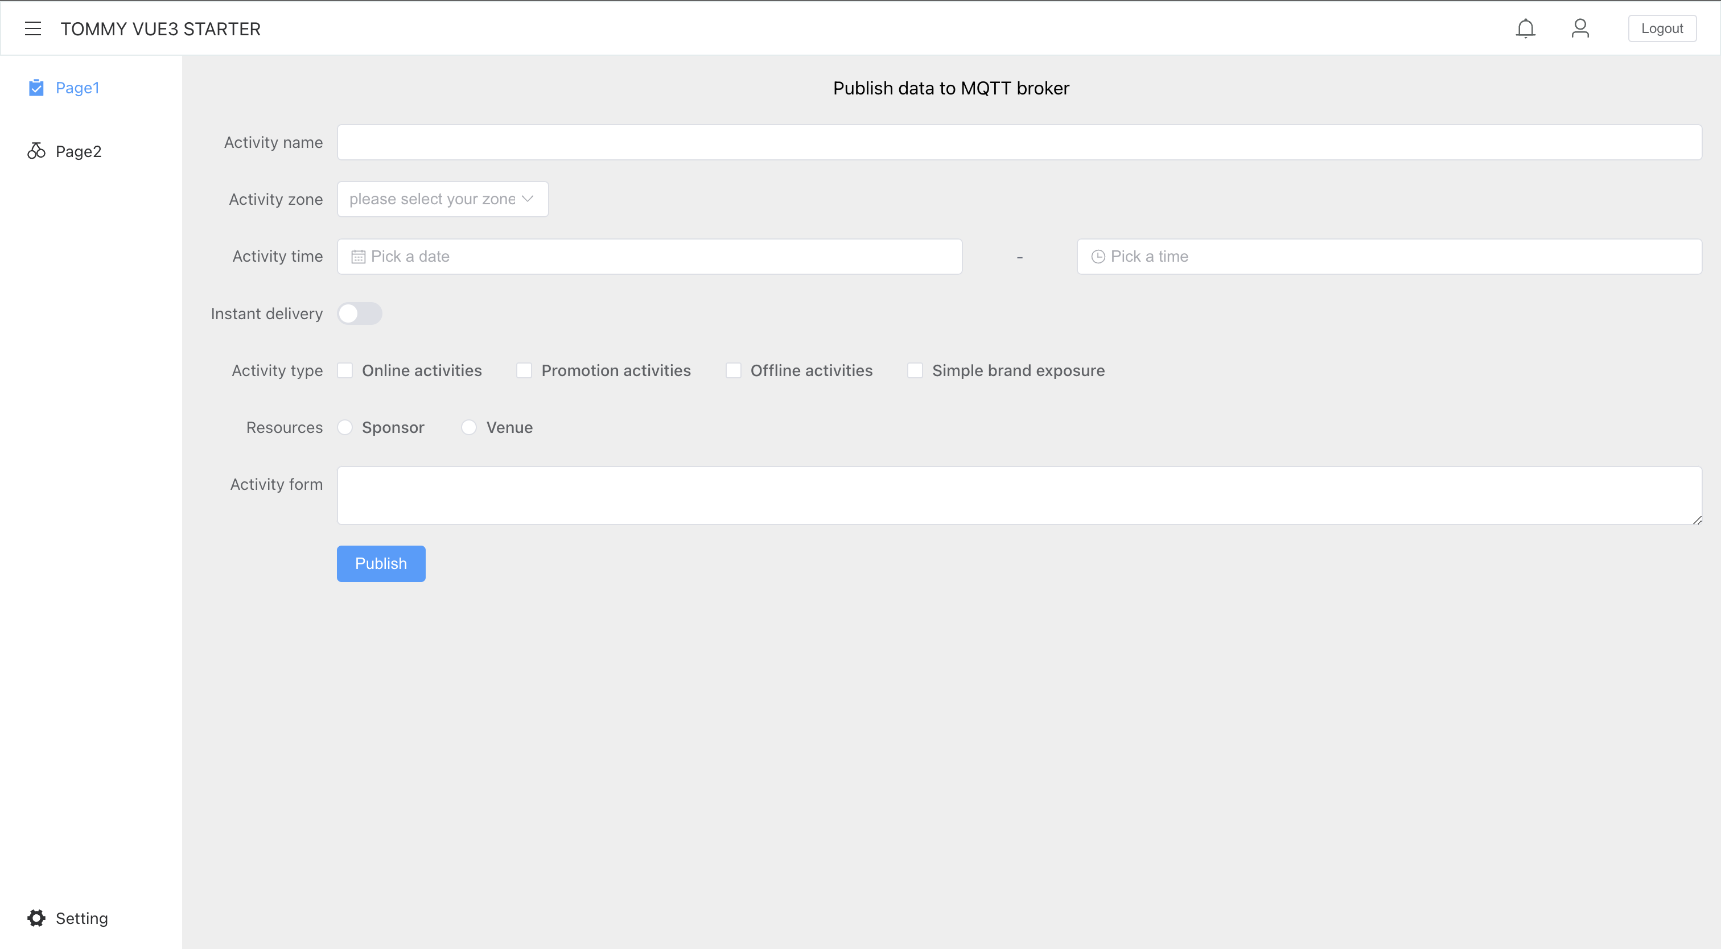Check the Offline activities checkbox
1721x949 pixels.
[734, 370]
